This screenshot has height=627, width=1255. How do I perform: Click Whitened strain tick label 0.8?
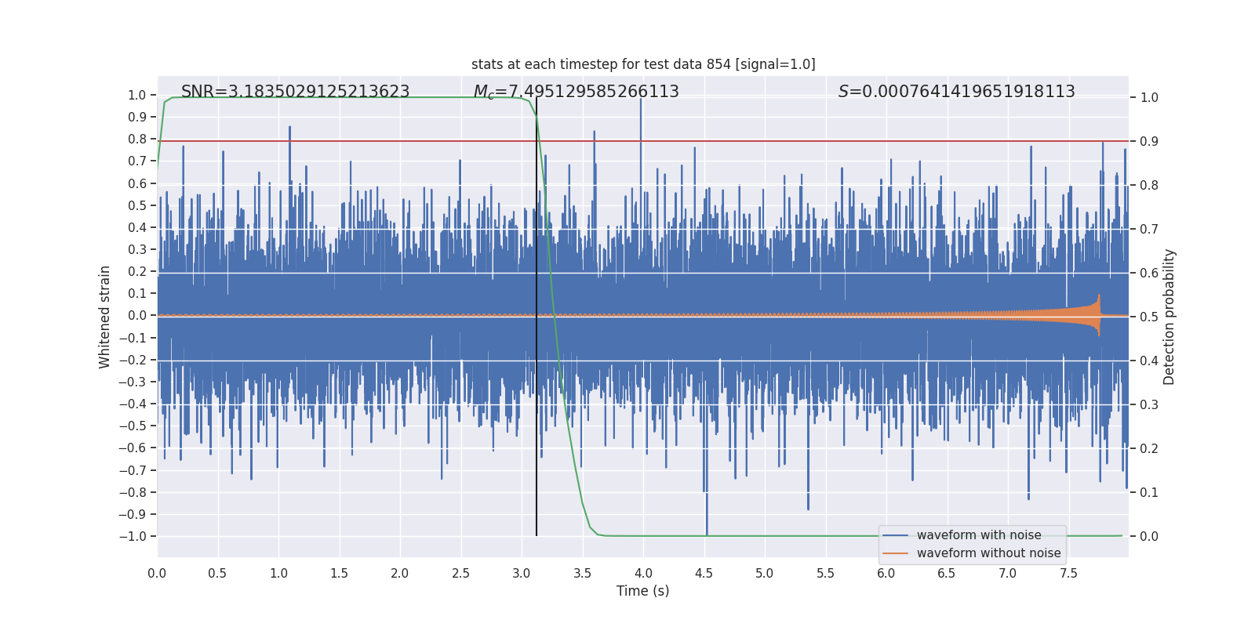pos(137,139)
